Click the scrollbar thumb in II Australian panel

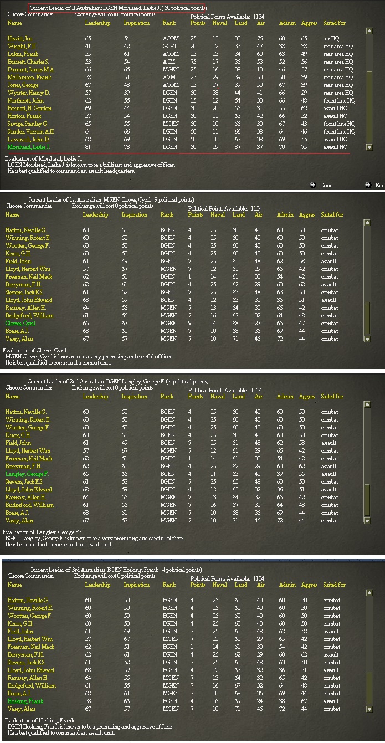(369, 107)
